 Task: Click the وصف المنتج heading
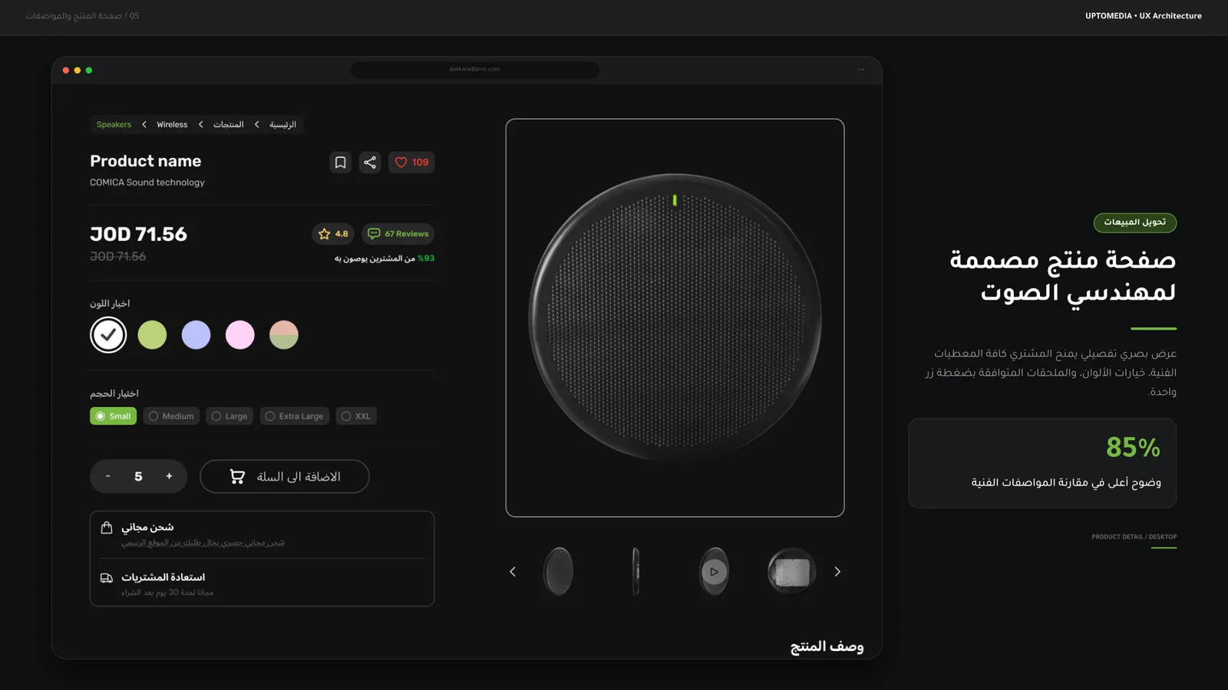pyautogui.click(x=827, y=646)
